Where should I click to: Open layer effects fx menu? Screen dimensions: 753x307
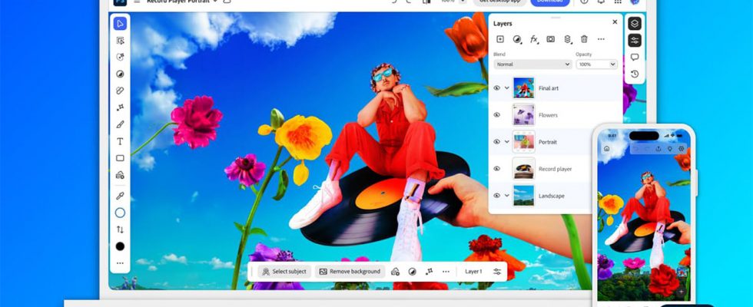533,39
